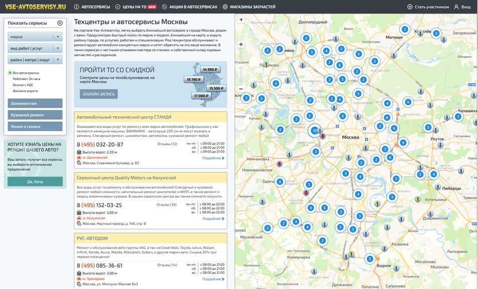Image resolution: width=478 pixels, height=289 pixels.
Task: Open the cluster 4 near Заречье
Action: click(x=280, y=182)
